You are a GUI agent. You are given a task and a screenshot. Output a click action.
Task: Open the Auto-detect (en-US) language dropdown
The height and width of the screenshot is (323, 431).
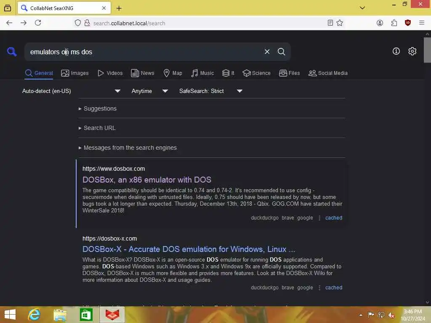click(72, 91)
